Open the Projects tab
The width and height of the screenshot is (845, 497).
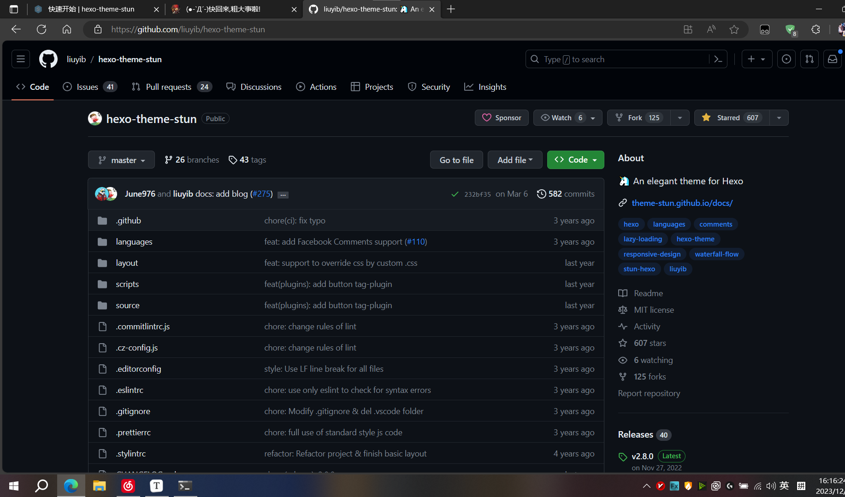372,87
